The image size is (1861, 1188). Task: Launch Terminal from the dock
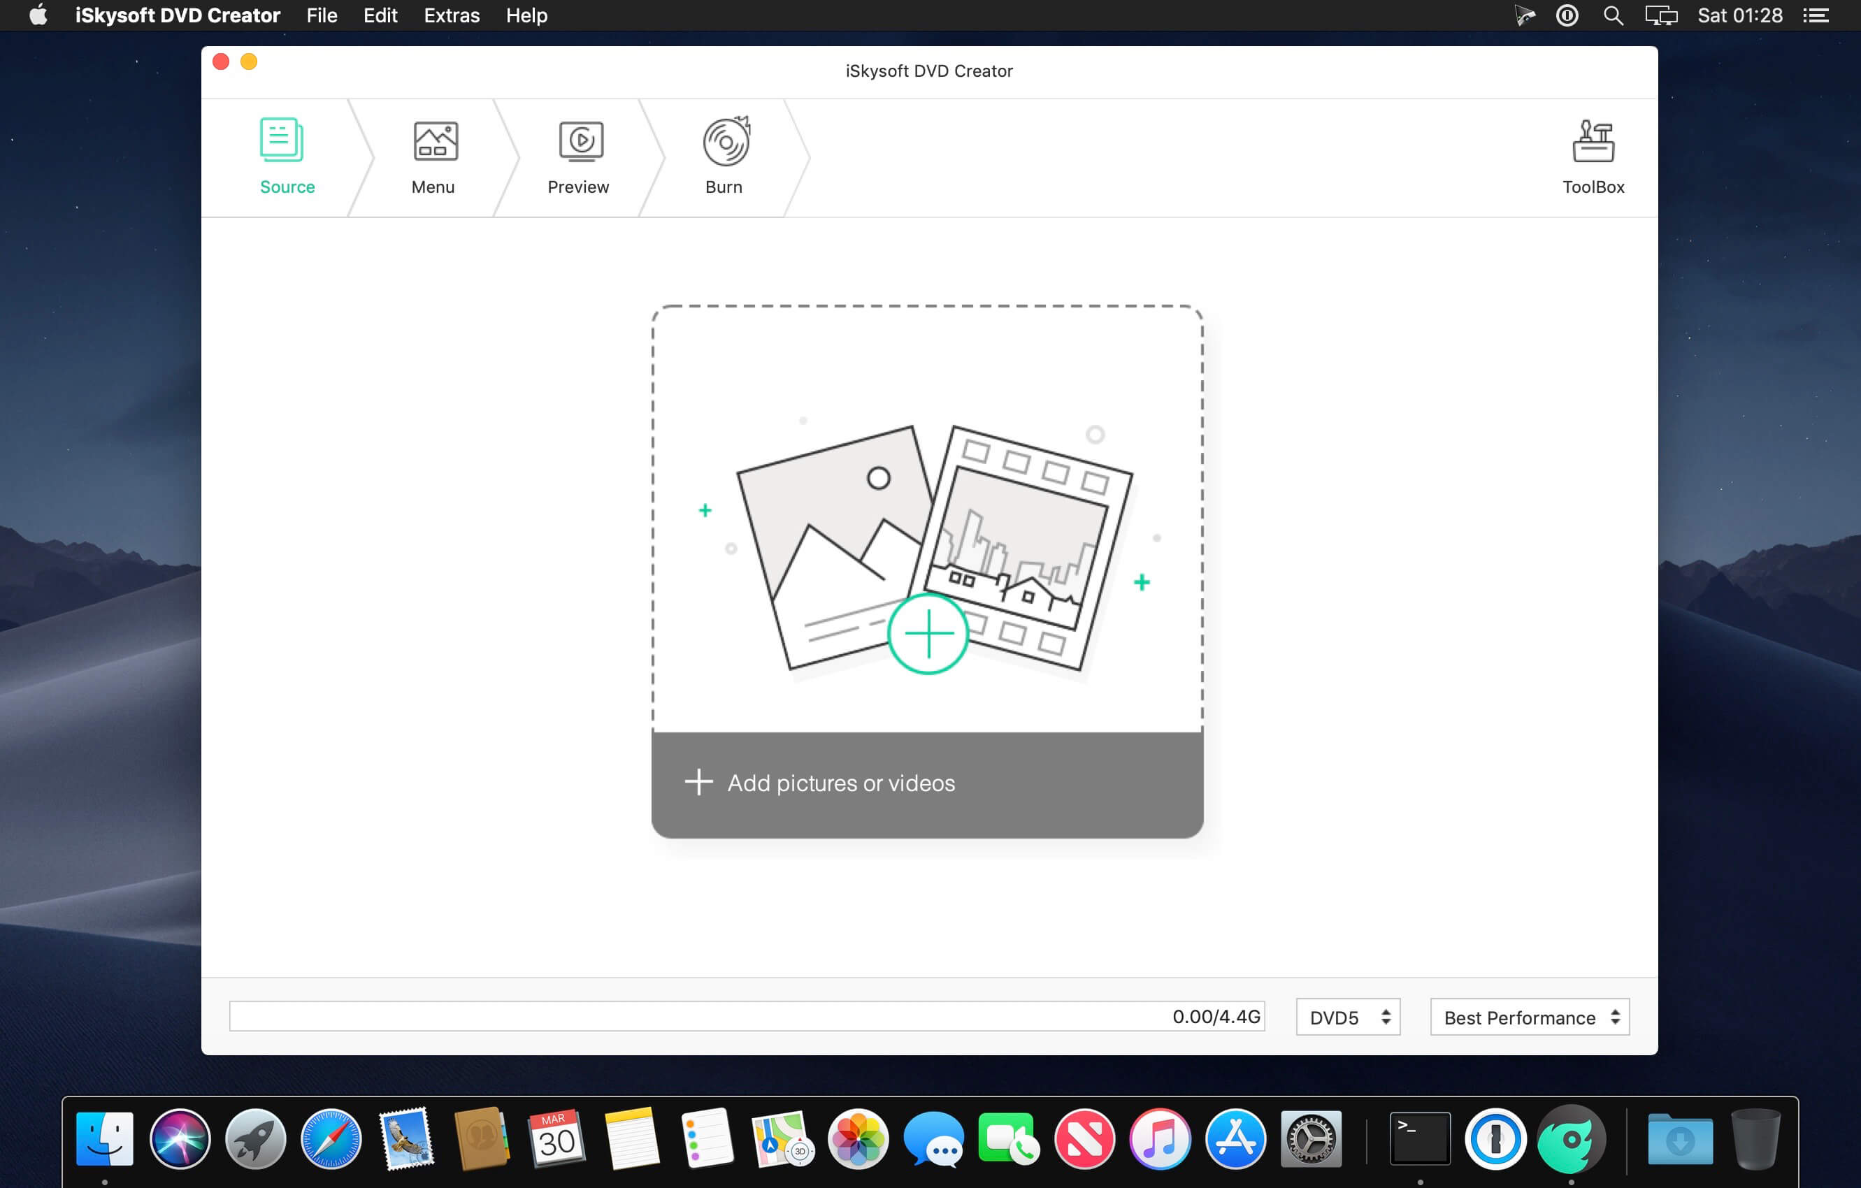[x=1420, y=1138]
